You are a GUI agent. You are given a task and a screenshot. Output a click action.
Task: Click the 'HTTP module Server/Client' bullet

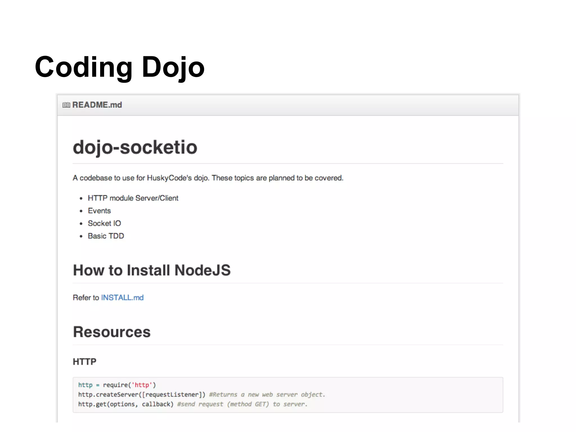[x=133, y=198]
